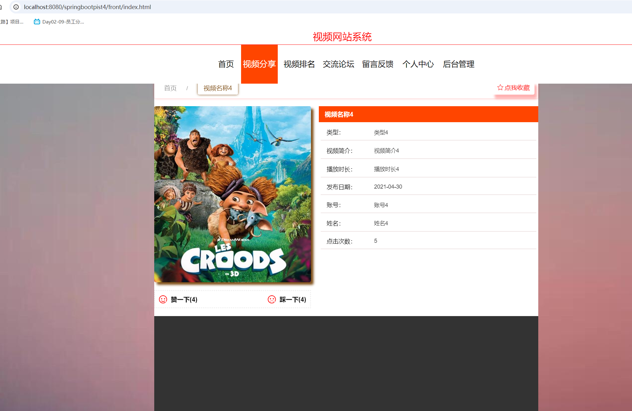Click the star icon next to 点我收藏
The image size is (632, 411).
pos(500,88)
